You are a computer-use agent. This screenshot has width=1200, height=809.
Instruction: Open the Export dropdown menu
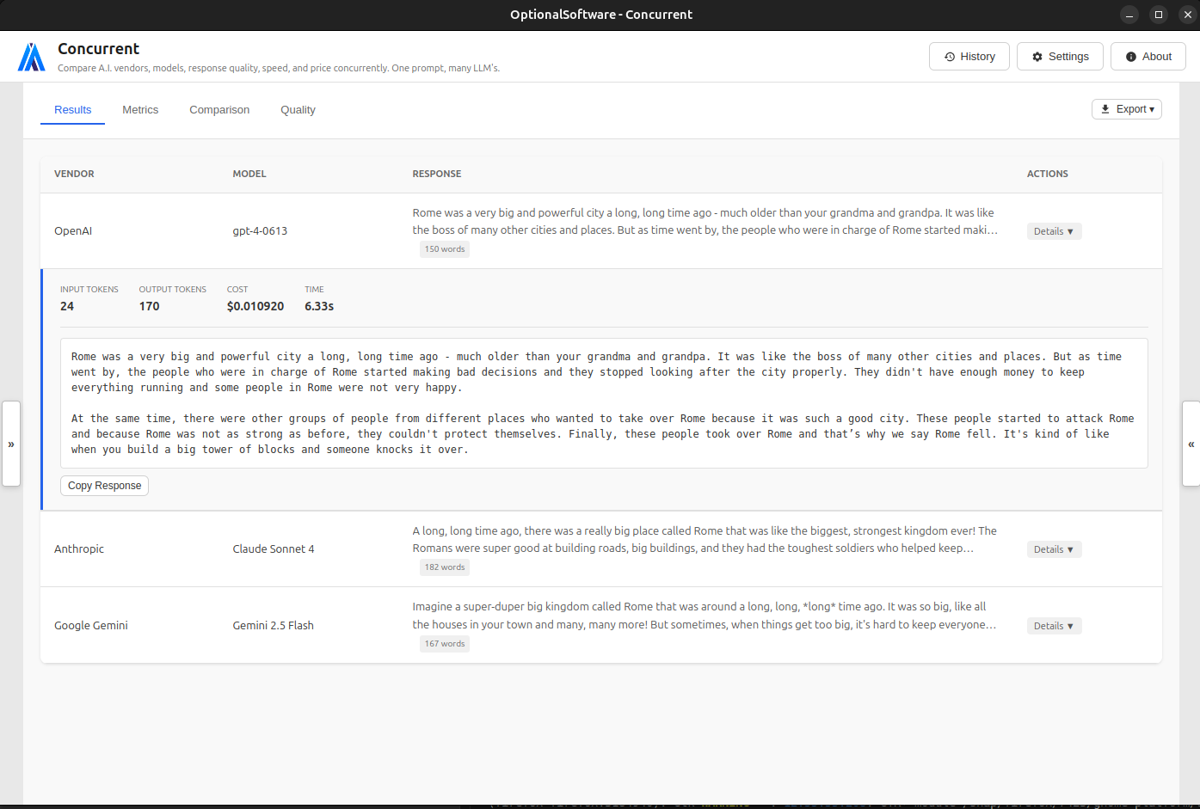tap(1127, 109)
